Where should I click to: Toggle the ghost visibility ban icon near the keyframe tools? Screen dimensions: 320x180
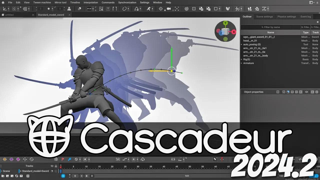pos(76,159)
